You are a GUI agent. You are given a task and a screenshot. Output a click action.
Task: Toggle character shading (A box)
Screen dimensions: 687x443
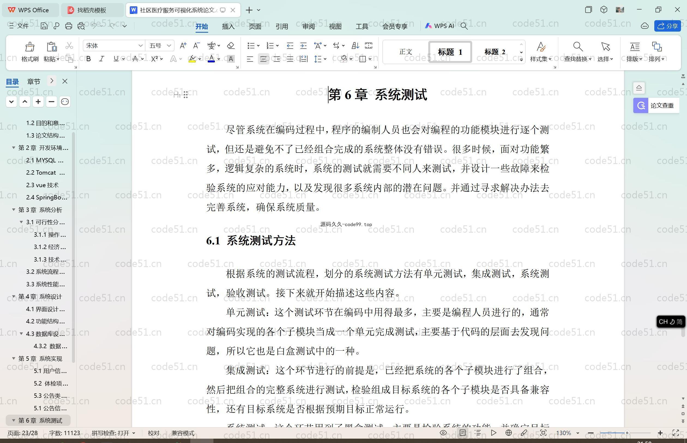pyautogui.click(x=231, y=59)
